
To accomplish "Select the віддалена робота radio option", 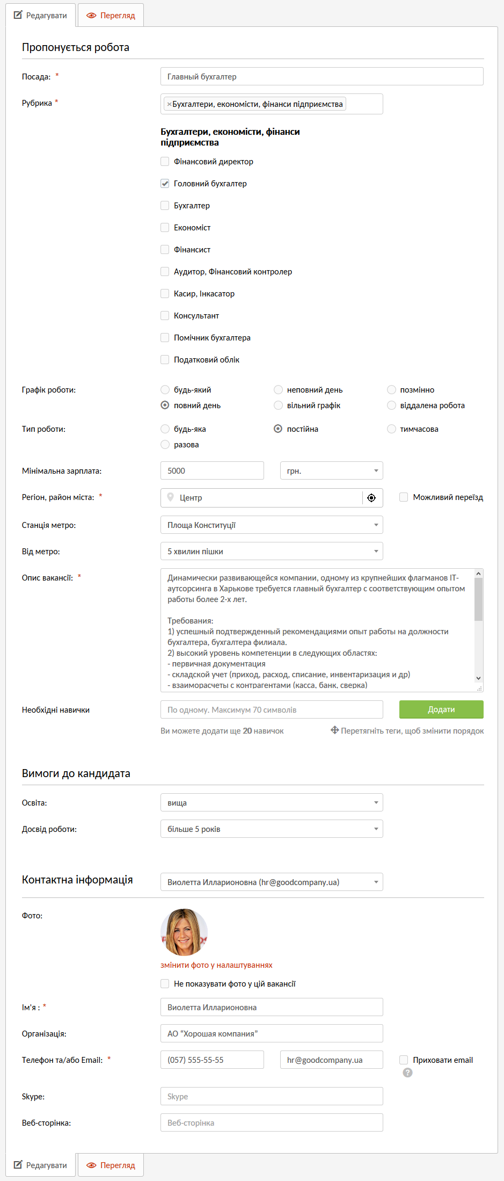I will click(x=392, y=405).
